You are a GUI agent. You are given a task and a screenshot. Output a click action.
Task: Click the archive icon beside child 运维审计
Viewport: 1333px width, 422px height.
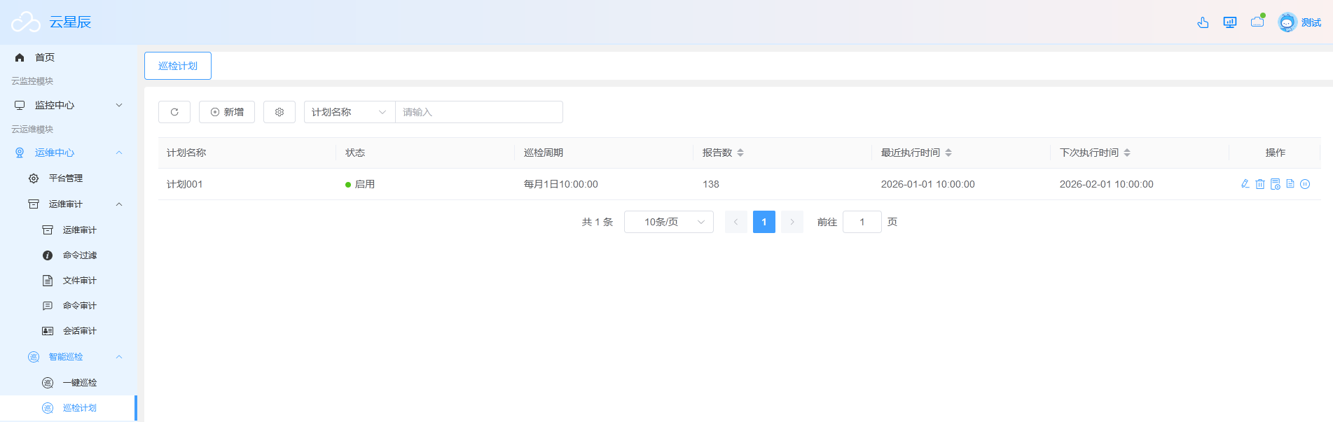[48, 230]
